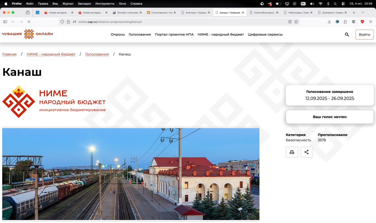Image resolution: width=376 pixels, height=223 pixels.
Task: Bookmark this page with star icon
Action: (x=296, y=22)
